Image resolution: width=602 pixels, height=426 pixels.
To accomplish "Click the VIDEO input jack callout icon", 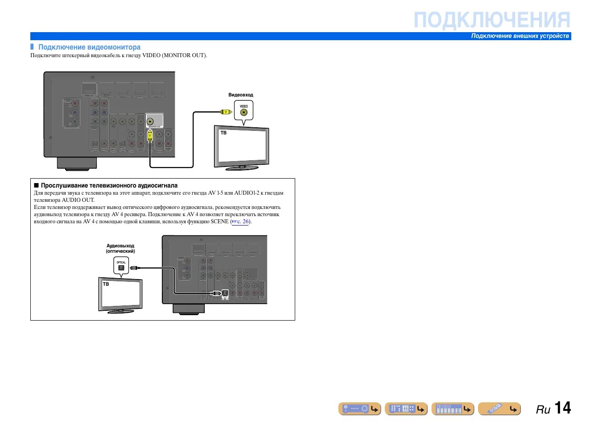I will click(x=243, y=110).
